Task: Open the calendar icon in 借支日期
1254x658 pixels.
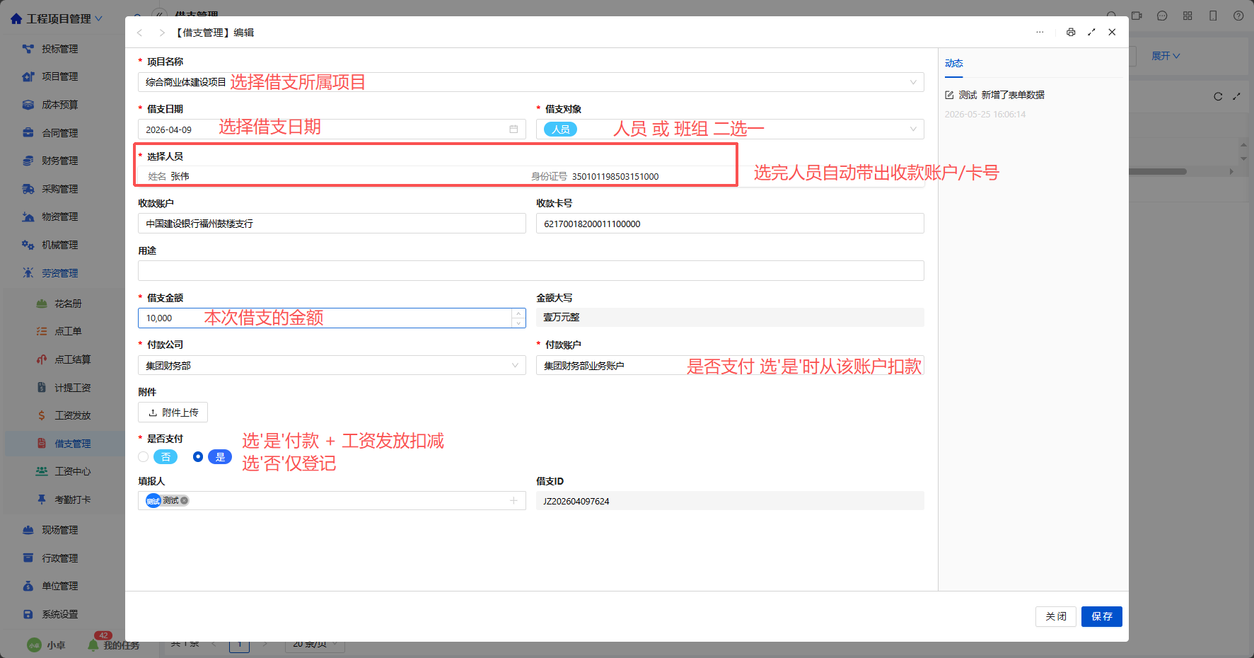Action: [x=513, y=129]
